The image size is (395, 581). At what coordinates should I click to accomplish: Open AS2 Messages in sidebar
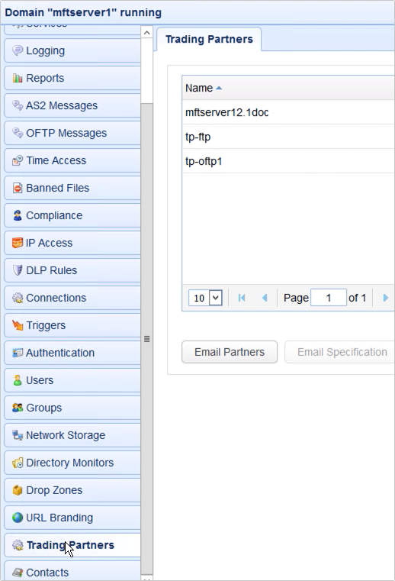[x=72, y=105]
